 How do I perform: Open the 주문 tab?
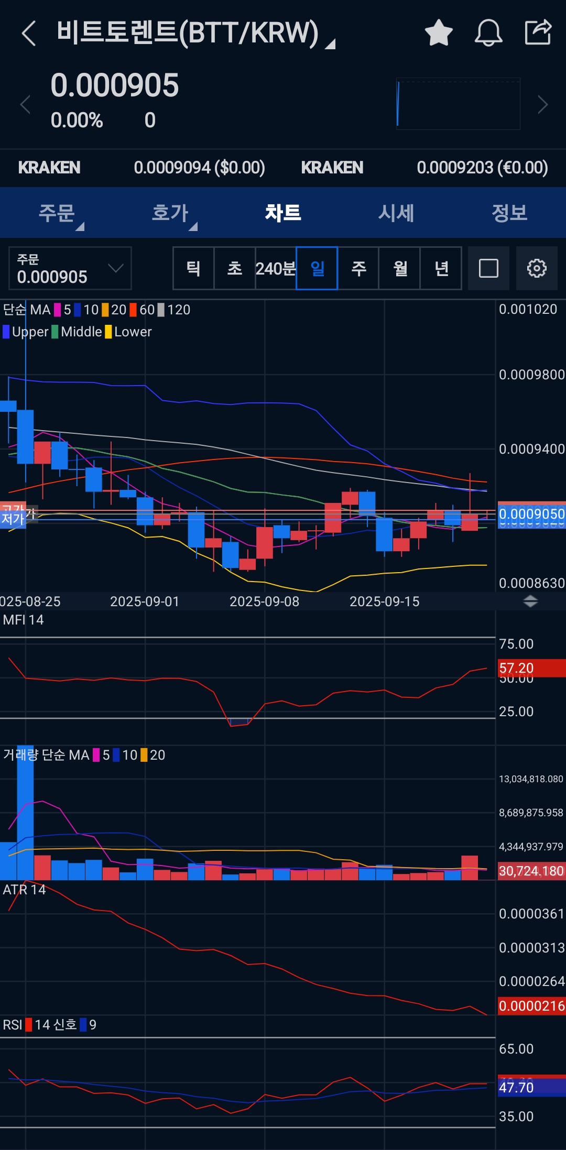point(57,213)
